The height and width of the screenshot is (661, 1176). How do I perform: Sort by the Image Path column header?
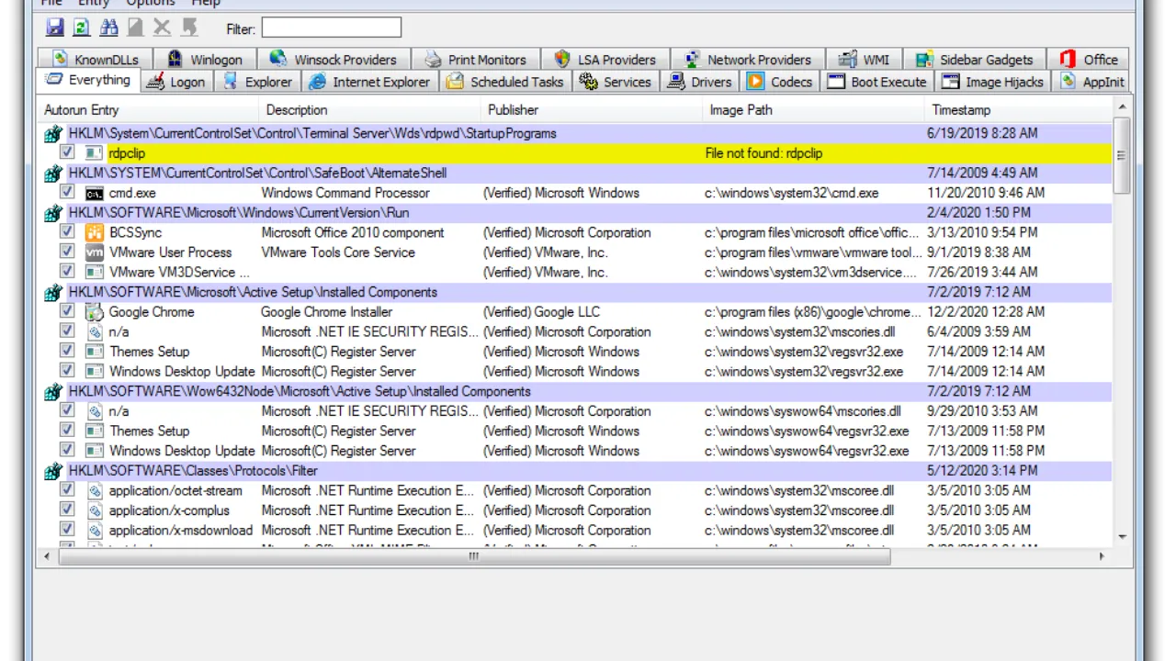(x=813, y=110)
